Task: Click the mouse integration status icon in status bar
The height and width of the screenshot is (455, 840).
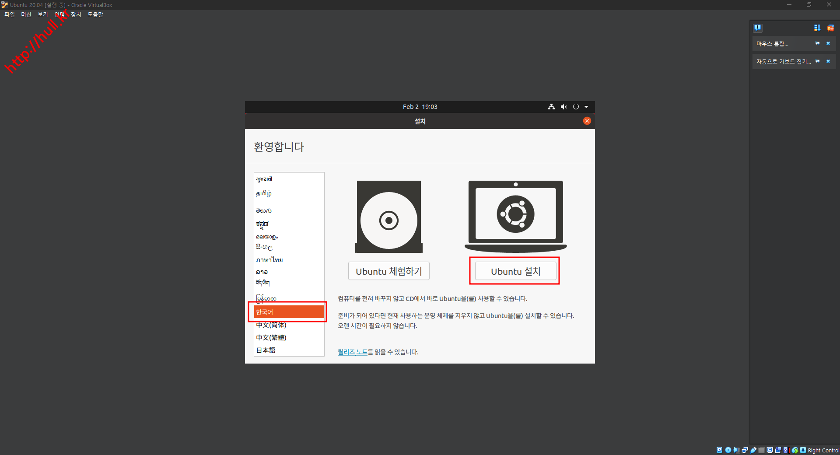Action: click(x=795, y=450)
